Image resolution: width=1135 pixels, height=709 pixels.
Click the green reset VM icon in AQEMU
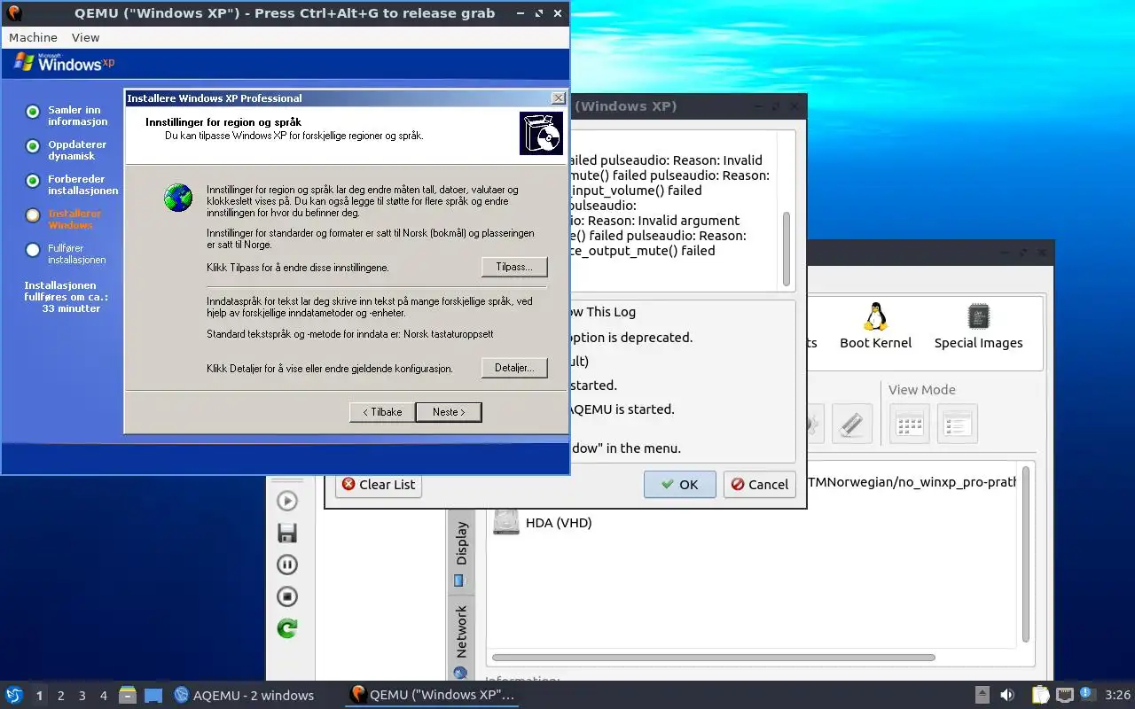coord(287,628)
